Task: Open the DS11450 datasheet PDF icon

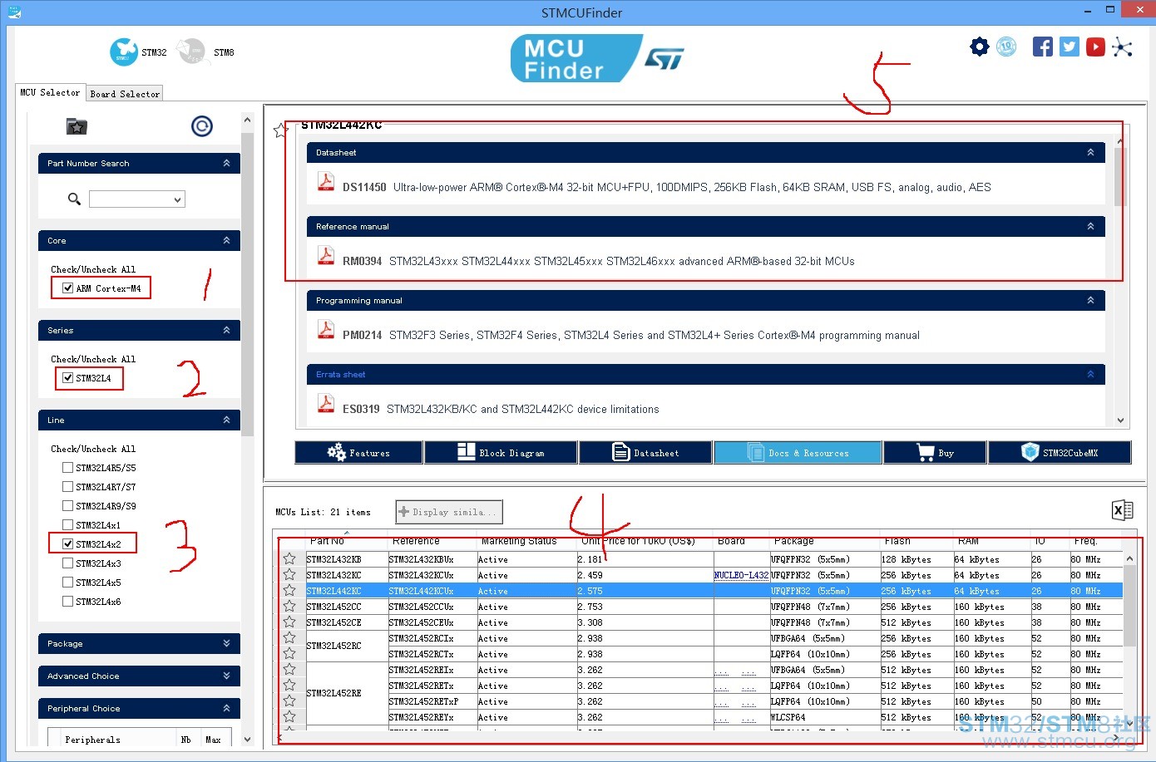Action: coord(325,182)
